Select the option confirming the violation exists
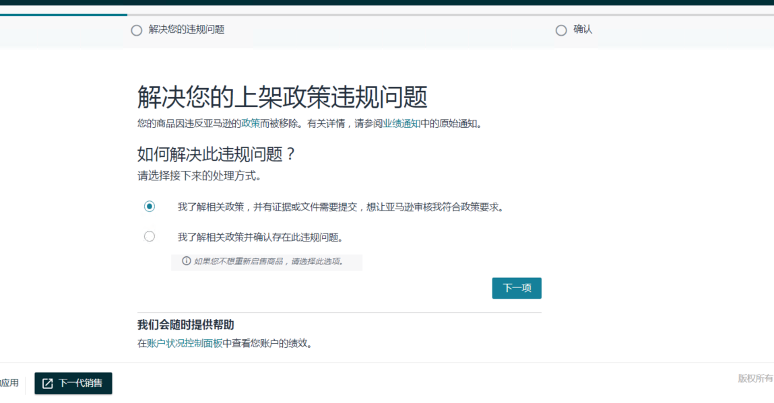Image resolution: width=774 pixels, height=403 pixels. click(x=149, y=236)
